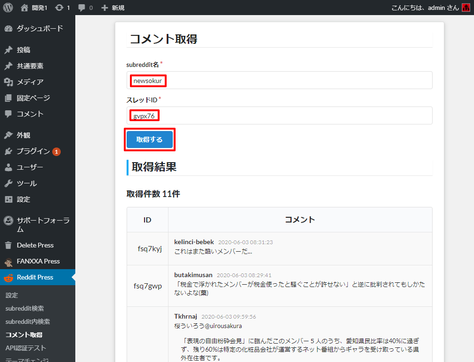
Task: Click the サポートフォーラム icon
Action: (x=8, y=221)
